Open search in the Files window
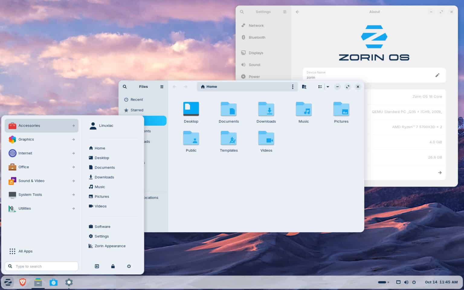Image resolution: width=464 pixels, height=290 pixels. [125, 87]
